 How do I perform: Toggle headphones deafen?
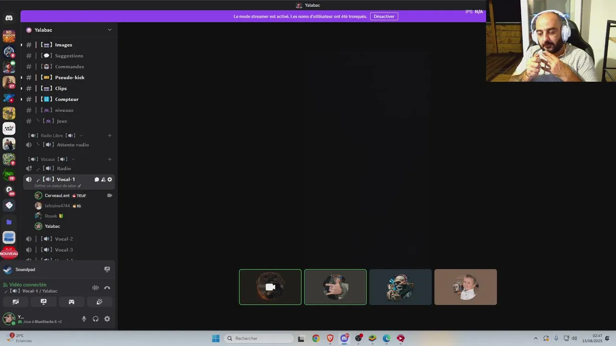coord(96,319)
